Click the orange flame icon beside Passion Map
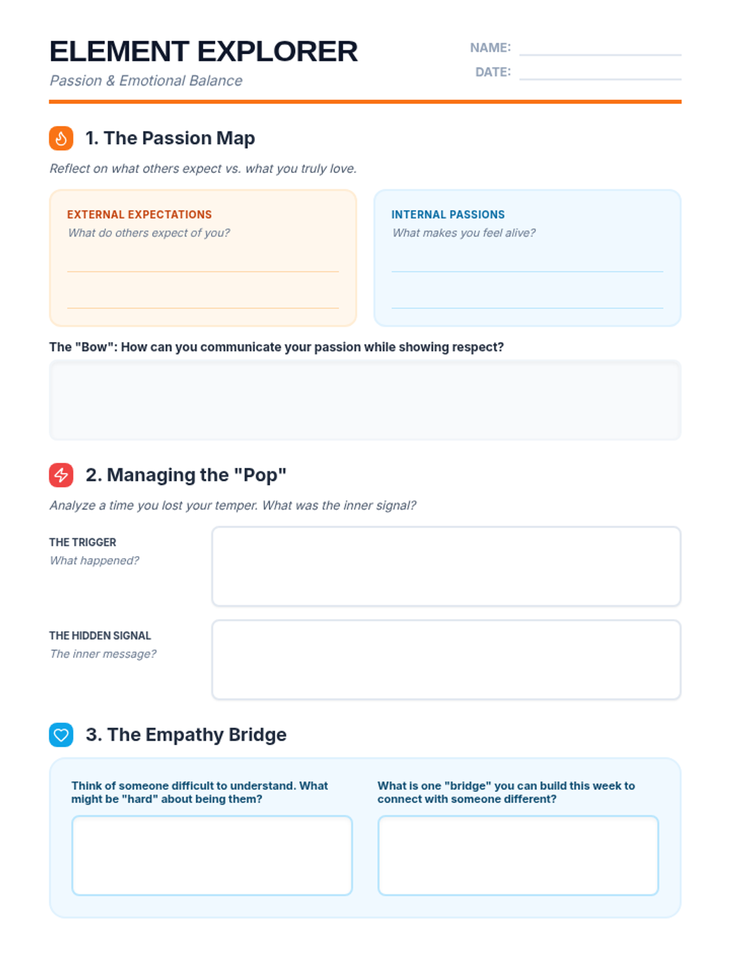 (61, 138)
